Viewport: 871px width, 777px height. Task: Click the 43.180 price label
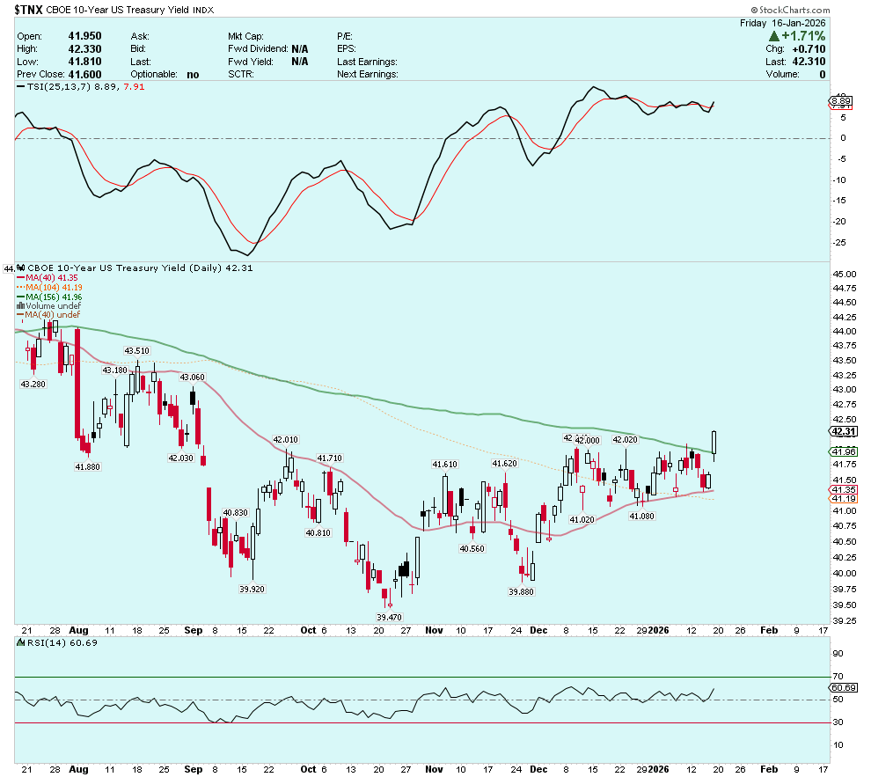(114, 370)
